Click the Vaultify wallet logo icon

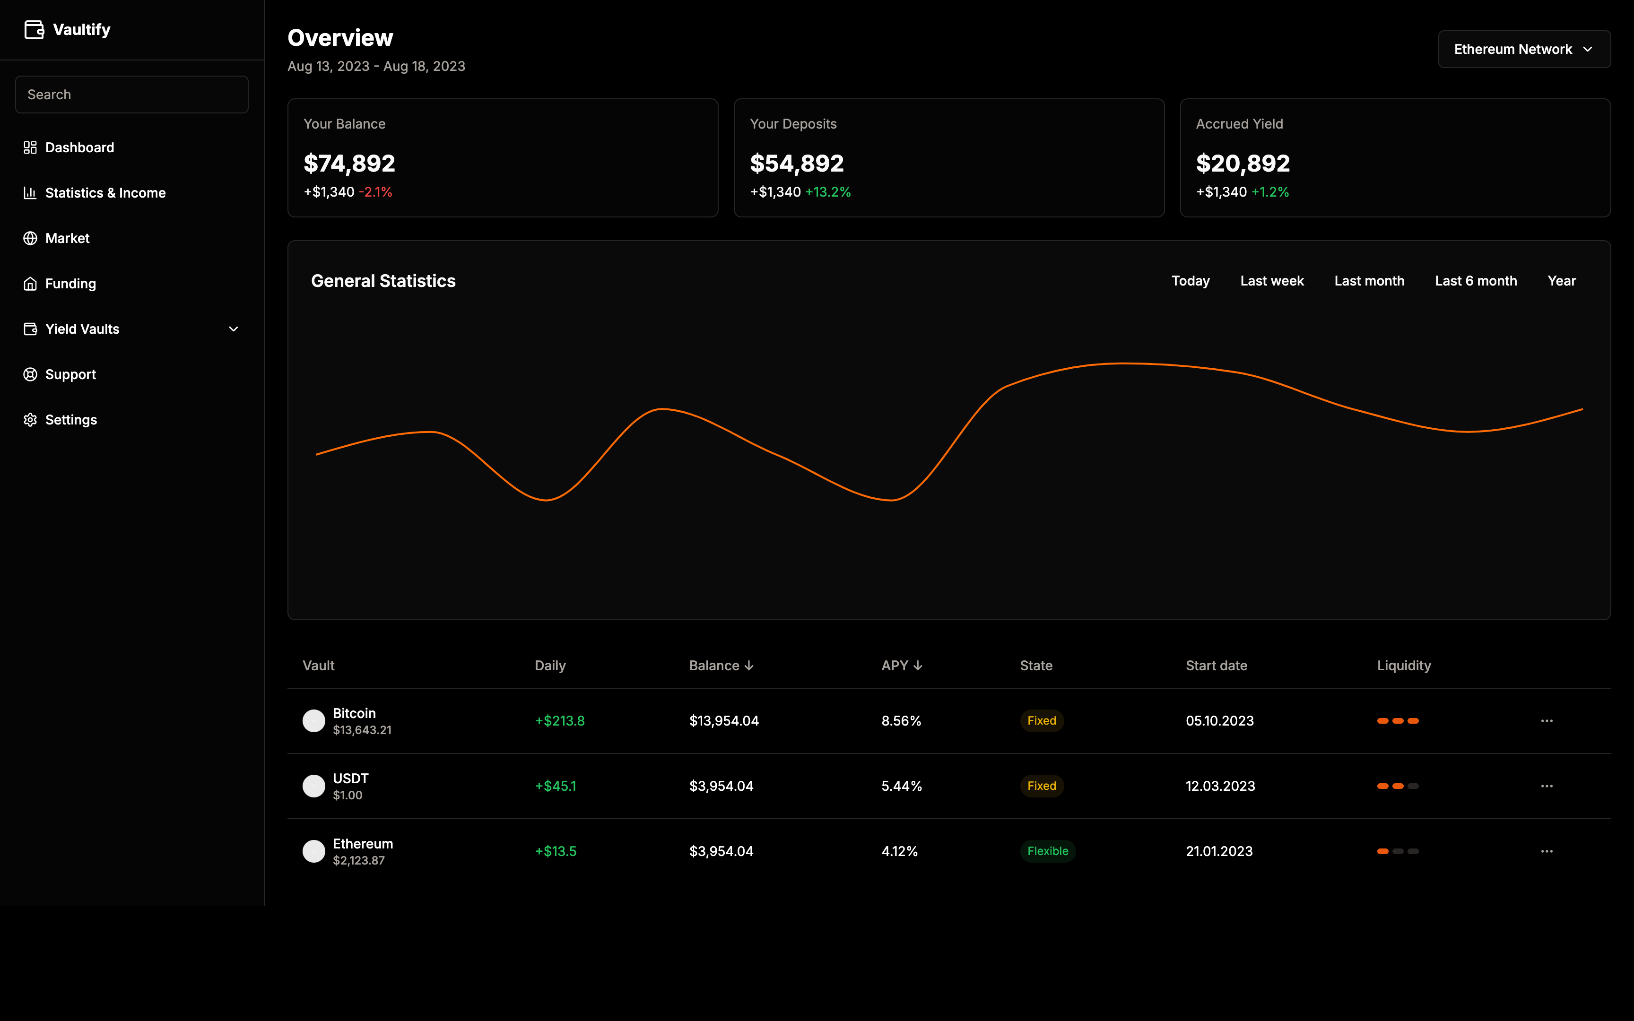33,29
